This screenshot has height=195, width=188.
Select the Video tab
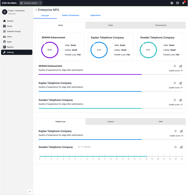point(110,25)
